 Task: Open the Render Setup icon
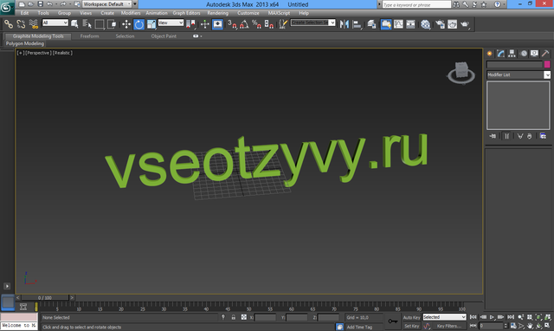tap(440, 24)
